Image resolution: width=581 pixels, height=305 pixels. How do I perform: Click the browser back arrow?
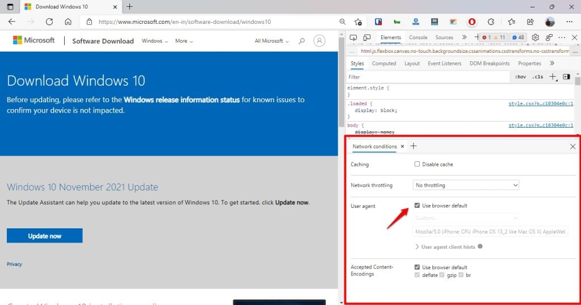pyautogui.click(x=12, y=22)
